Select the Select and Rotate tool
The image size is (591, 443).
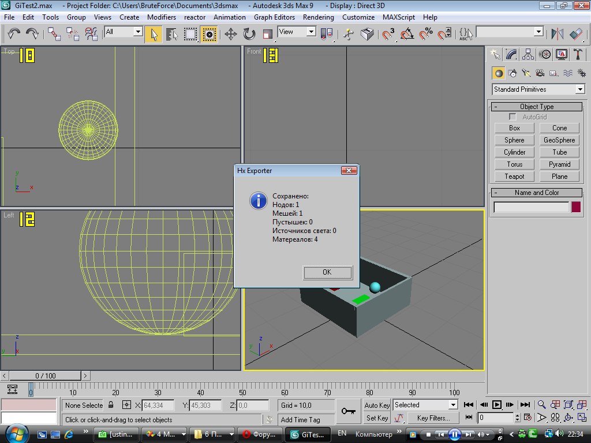(x=249, y=34)
